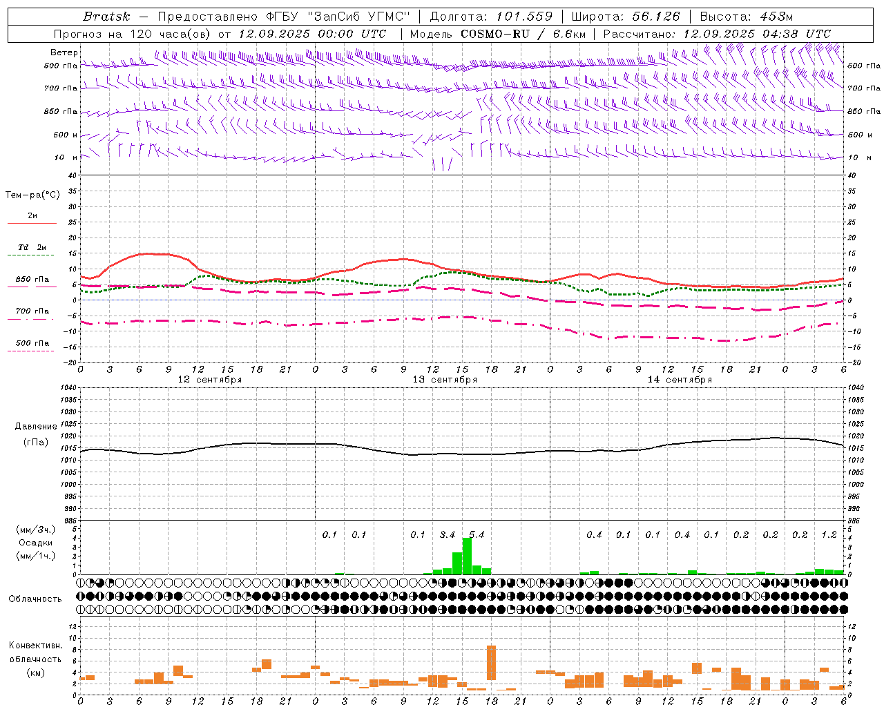Click the "(мм/3ч.)" precipitation unit label
The height and width of the screenshot is (707, 884).
click(36, 530)
